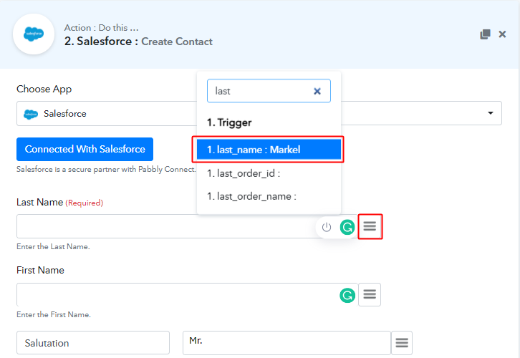The height and width of the screenshot is (358, 520).
Task: Click the Connected With Salesforce button
Action: (85, 149)
